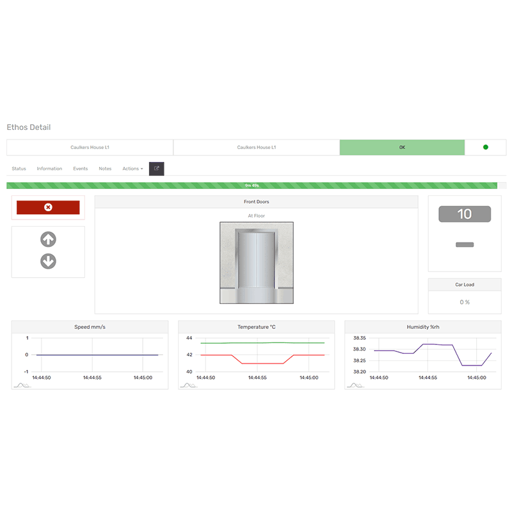This screenshot has width=512, height=512.
Task: Click the Temperature chart corner curve icon
Action: (188, 385)
